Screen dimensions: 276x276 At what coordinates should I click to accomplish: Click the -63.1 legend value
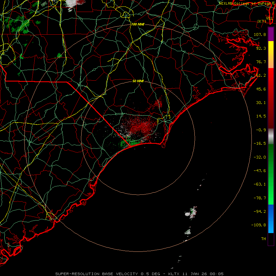pyautogui.click(x=260, y=184)
